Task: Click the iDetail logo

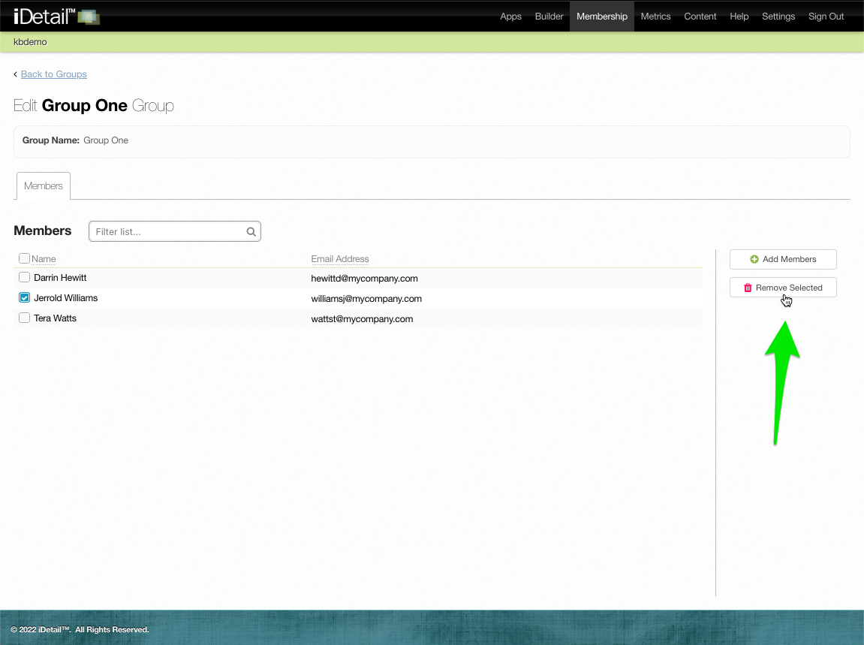Action: point(56,17)
